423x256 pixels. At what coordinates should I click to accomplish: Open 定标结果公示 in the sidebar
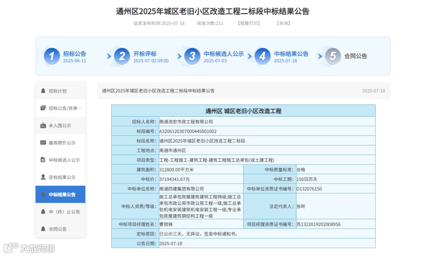[60, 177]
